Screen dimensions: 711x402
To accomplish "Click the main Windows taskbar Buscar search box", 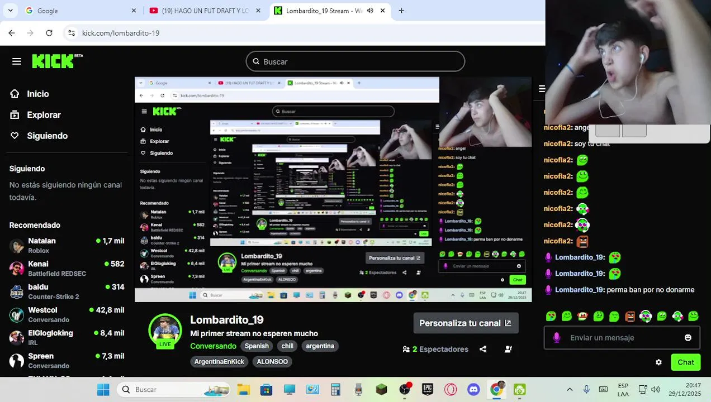I will click(x=174, y=389).
